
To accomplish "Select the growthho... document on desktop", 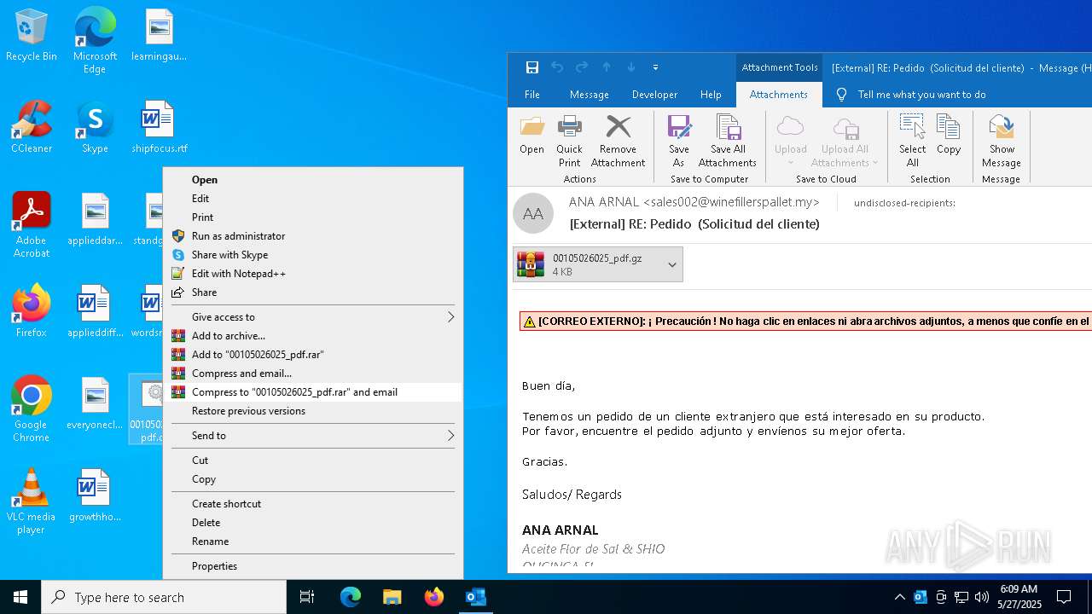I will (95, 495).
